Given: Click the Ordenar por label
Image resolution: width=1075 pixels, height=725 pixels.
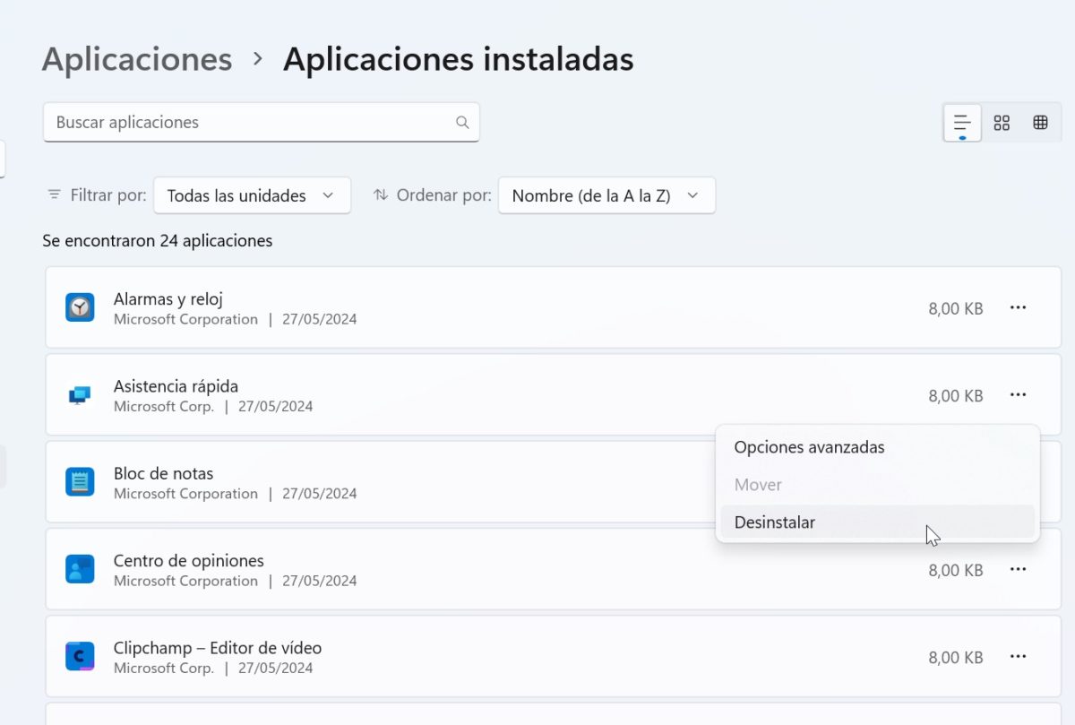Looking at the screenshot, I should click(x=444, y=194).
